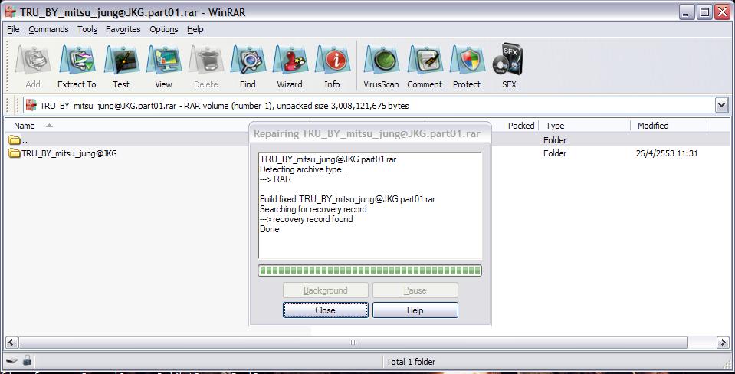Click the Extract To toolbar icon
The image size is (735, 374).
click(77, 61)
